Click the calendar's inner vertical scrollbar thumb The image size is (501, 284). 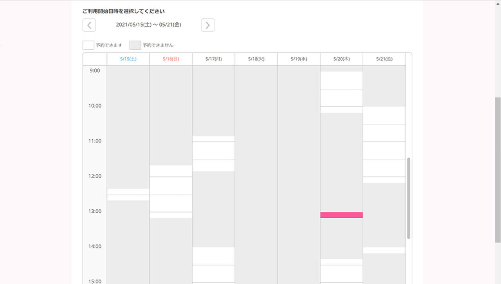409,198
